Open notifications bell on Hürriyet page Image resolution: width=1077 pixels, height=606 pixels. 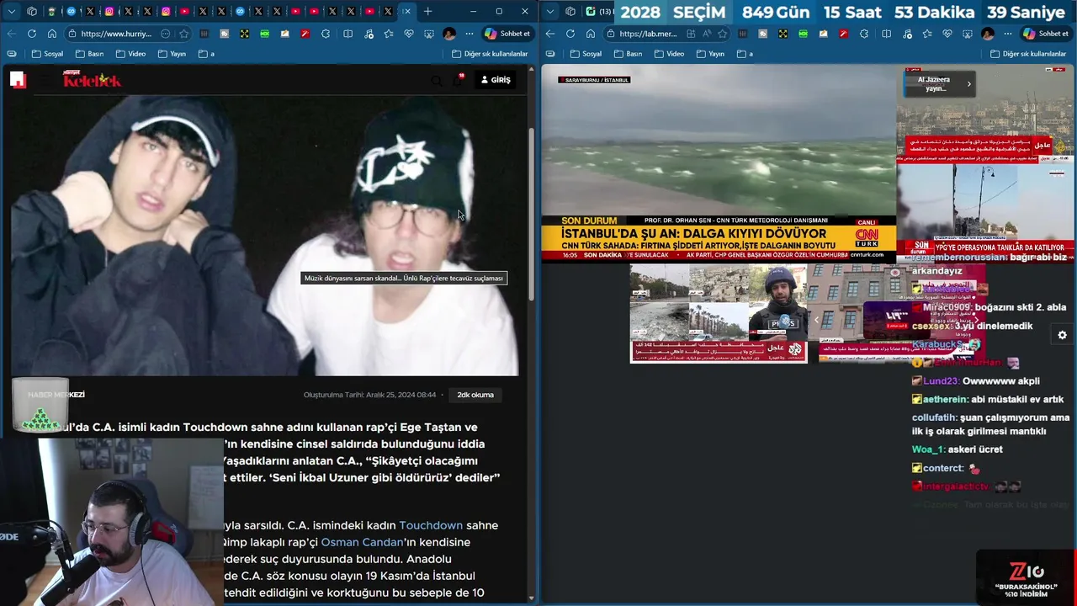tap(459, 80)
